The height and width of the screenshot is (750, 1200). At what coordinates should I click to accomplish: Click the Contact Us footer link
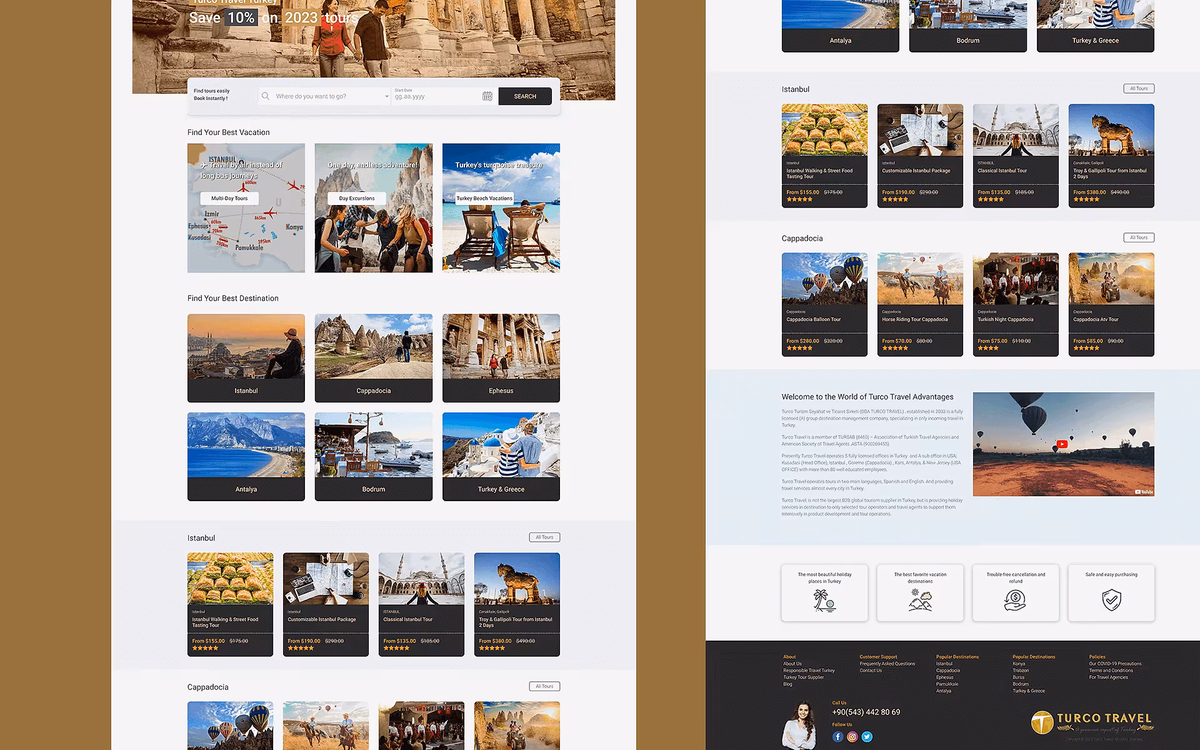pyautogui.click(x=870, y=670)
